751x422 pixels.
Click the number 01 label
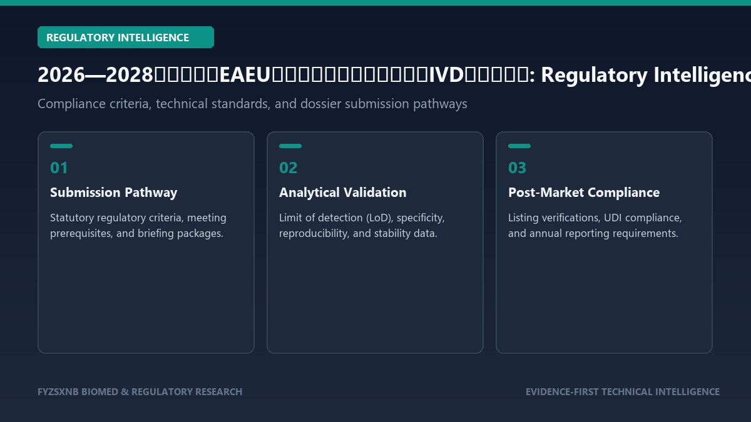[59, 168]
